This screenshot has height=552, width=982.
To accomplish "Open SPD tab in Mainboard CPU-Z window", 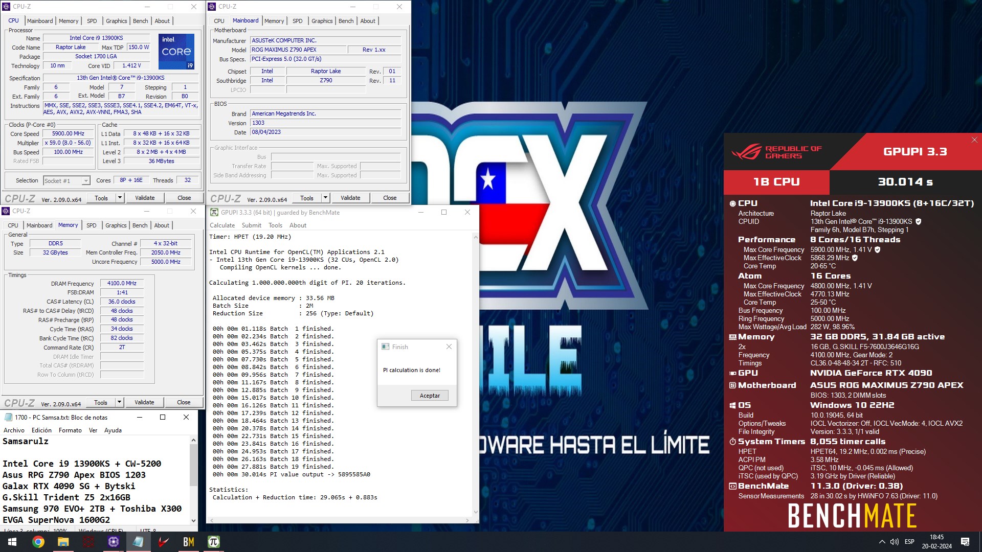I will [298, 21].
